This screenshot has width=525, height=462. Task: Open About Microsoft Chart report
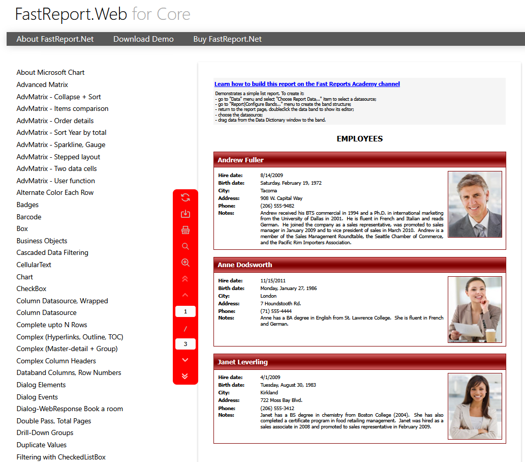tap(50, 72)
